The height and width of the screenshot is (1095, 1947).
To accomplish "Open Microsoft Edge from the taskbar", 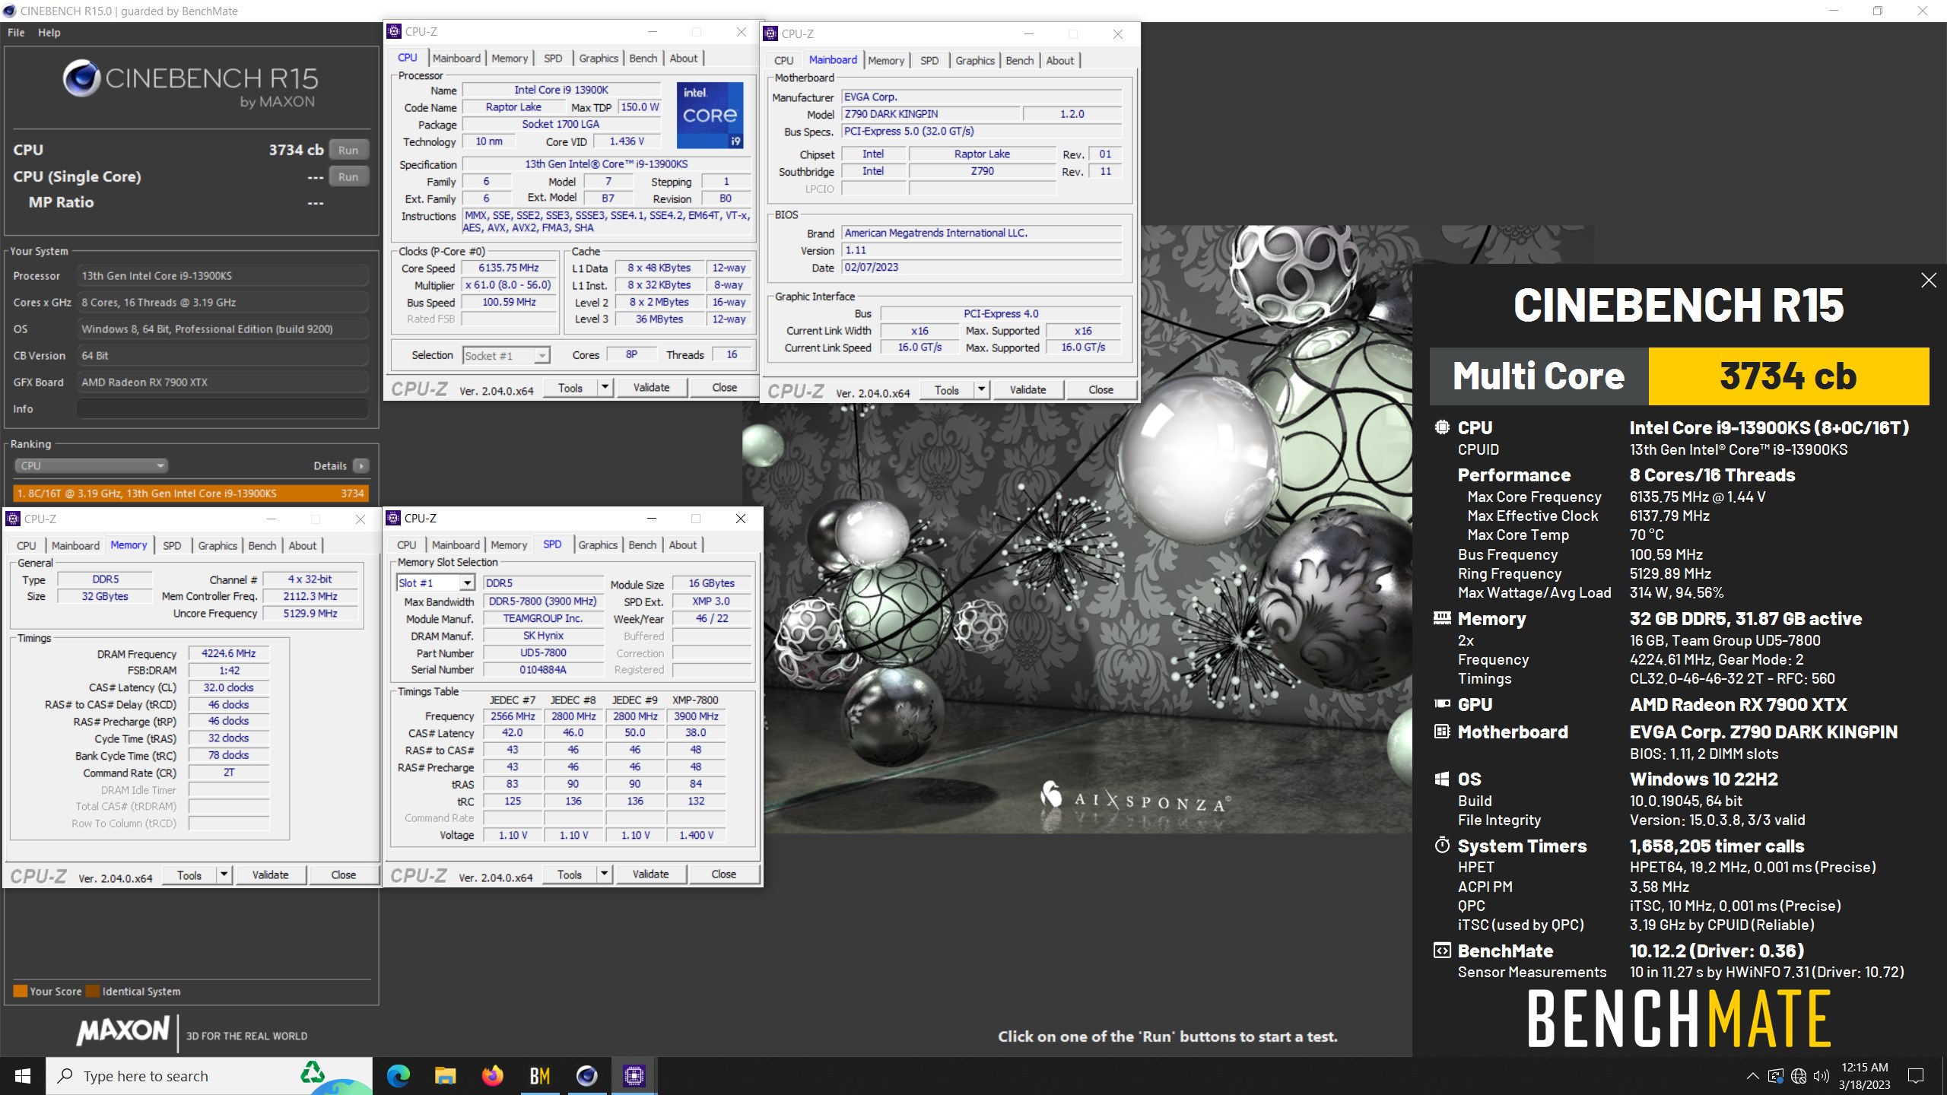I will pos(398,1075).
